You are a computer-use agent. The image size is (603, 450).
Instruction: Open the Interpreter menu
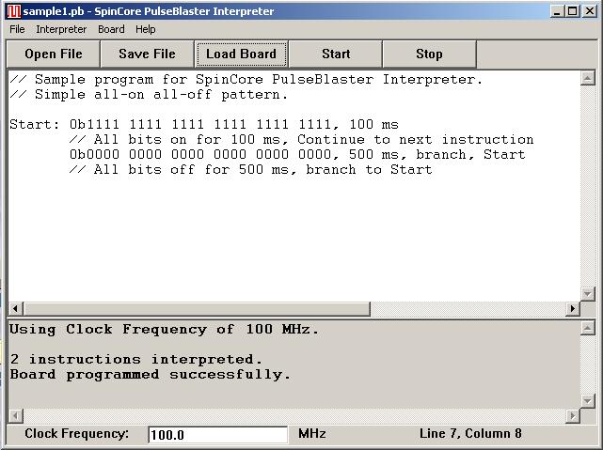(x=61, y=29)
